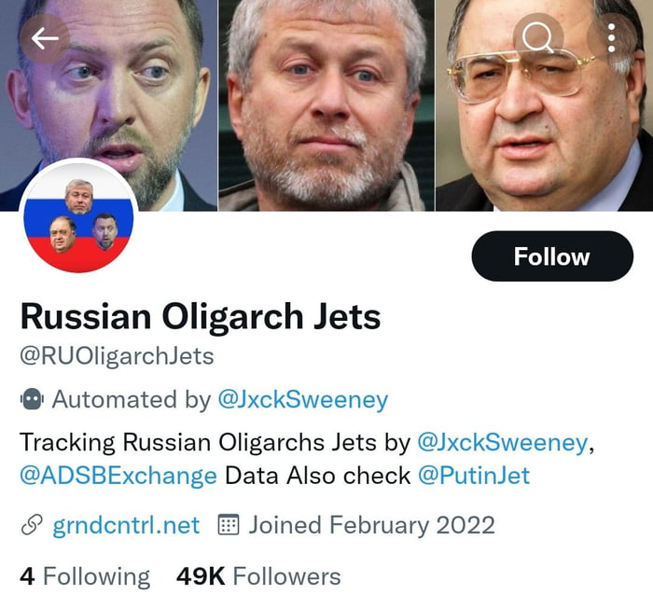The image size is (653, 609).
Task: Open the @ADSBExchange profile link
Action: (x=118, y=475)
